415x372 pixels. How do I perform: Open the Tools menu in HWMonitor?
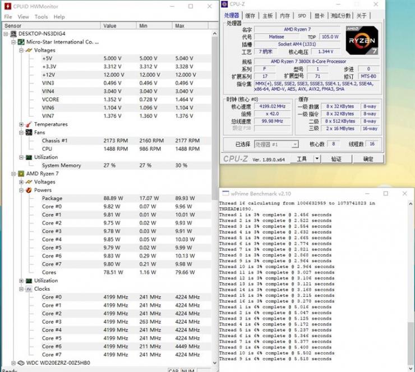(x=41, y=17)
